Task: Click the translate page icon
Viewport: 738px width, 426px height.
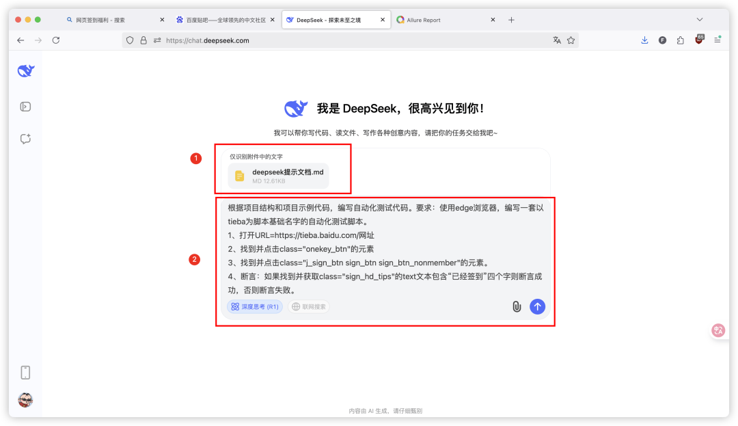Action: click(x=557, y=40)
